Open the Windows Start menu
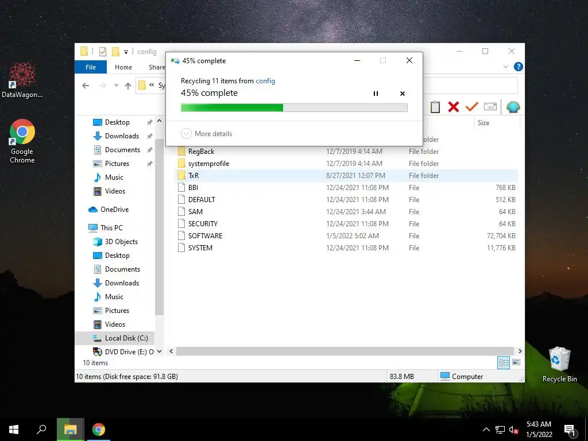 click(14, 430)
